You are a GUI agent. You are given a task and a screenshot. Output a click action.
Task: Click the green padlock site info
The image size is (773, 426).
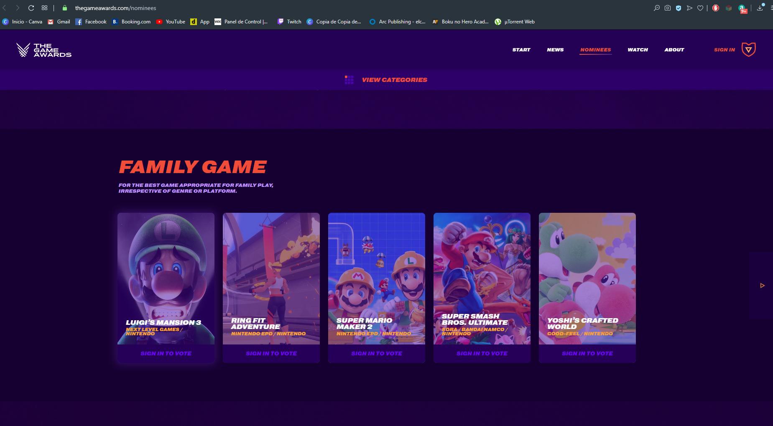pos(64,8)
